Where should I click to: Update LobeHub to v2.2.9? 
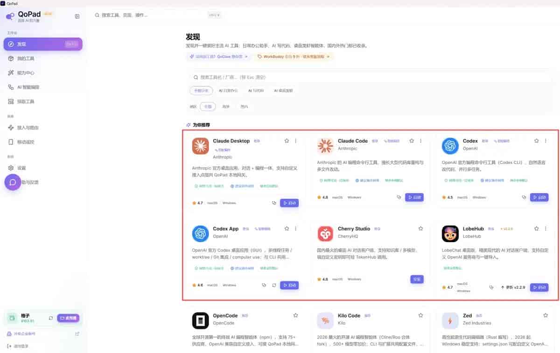tap(512, 288)
